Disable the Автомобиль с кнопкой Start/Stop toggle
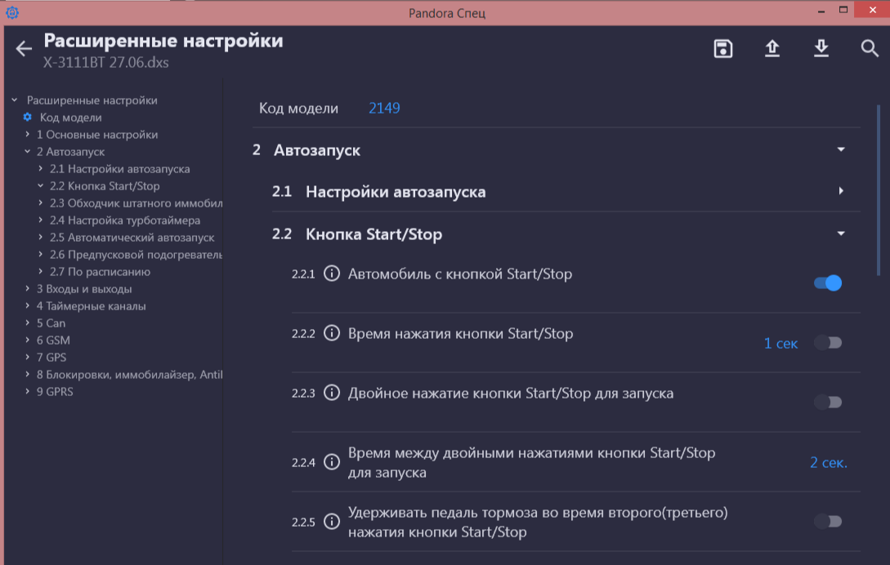Viewport: 890px width, 565px height. (827, 283)
